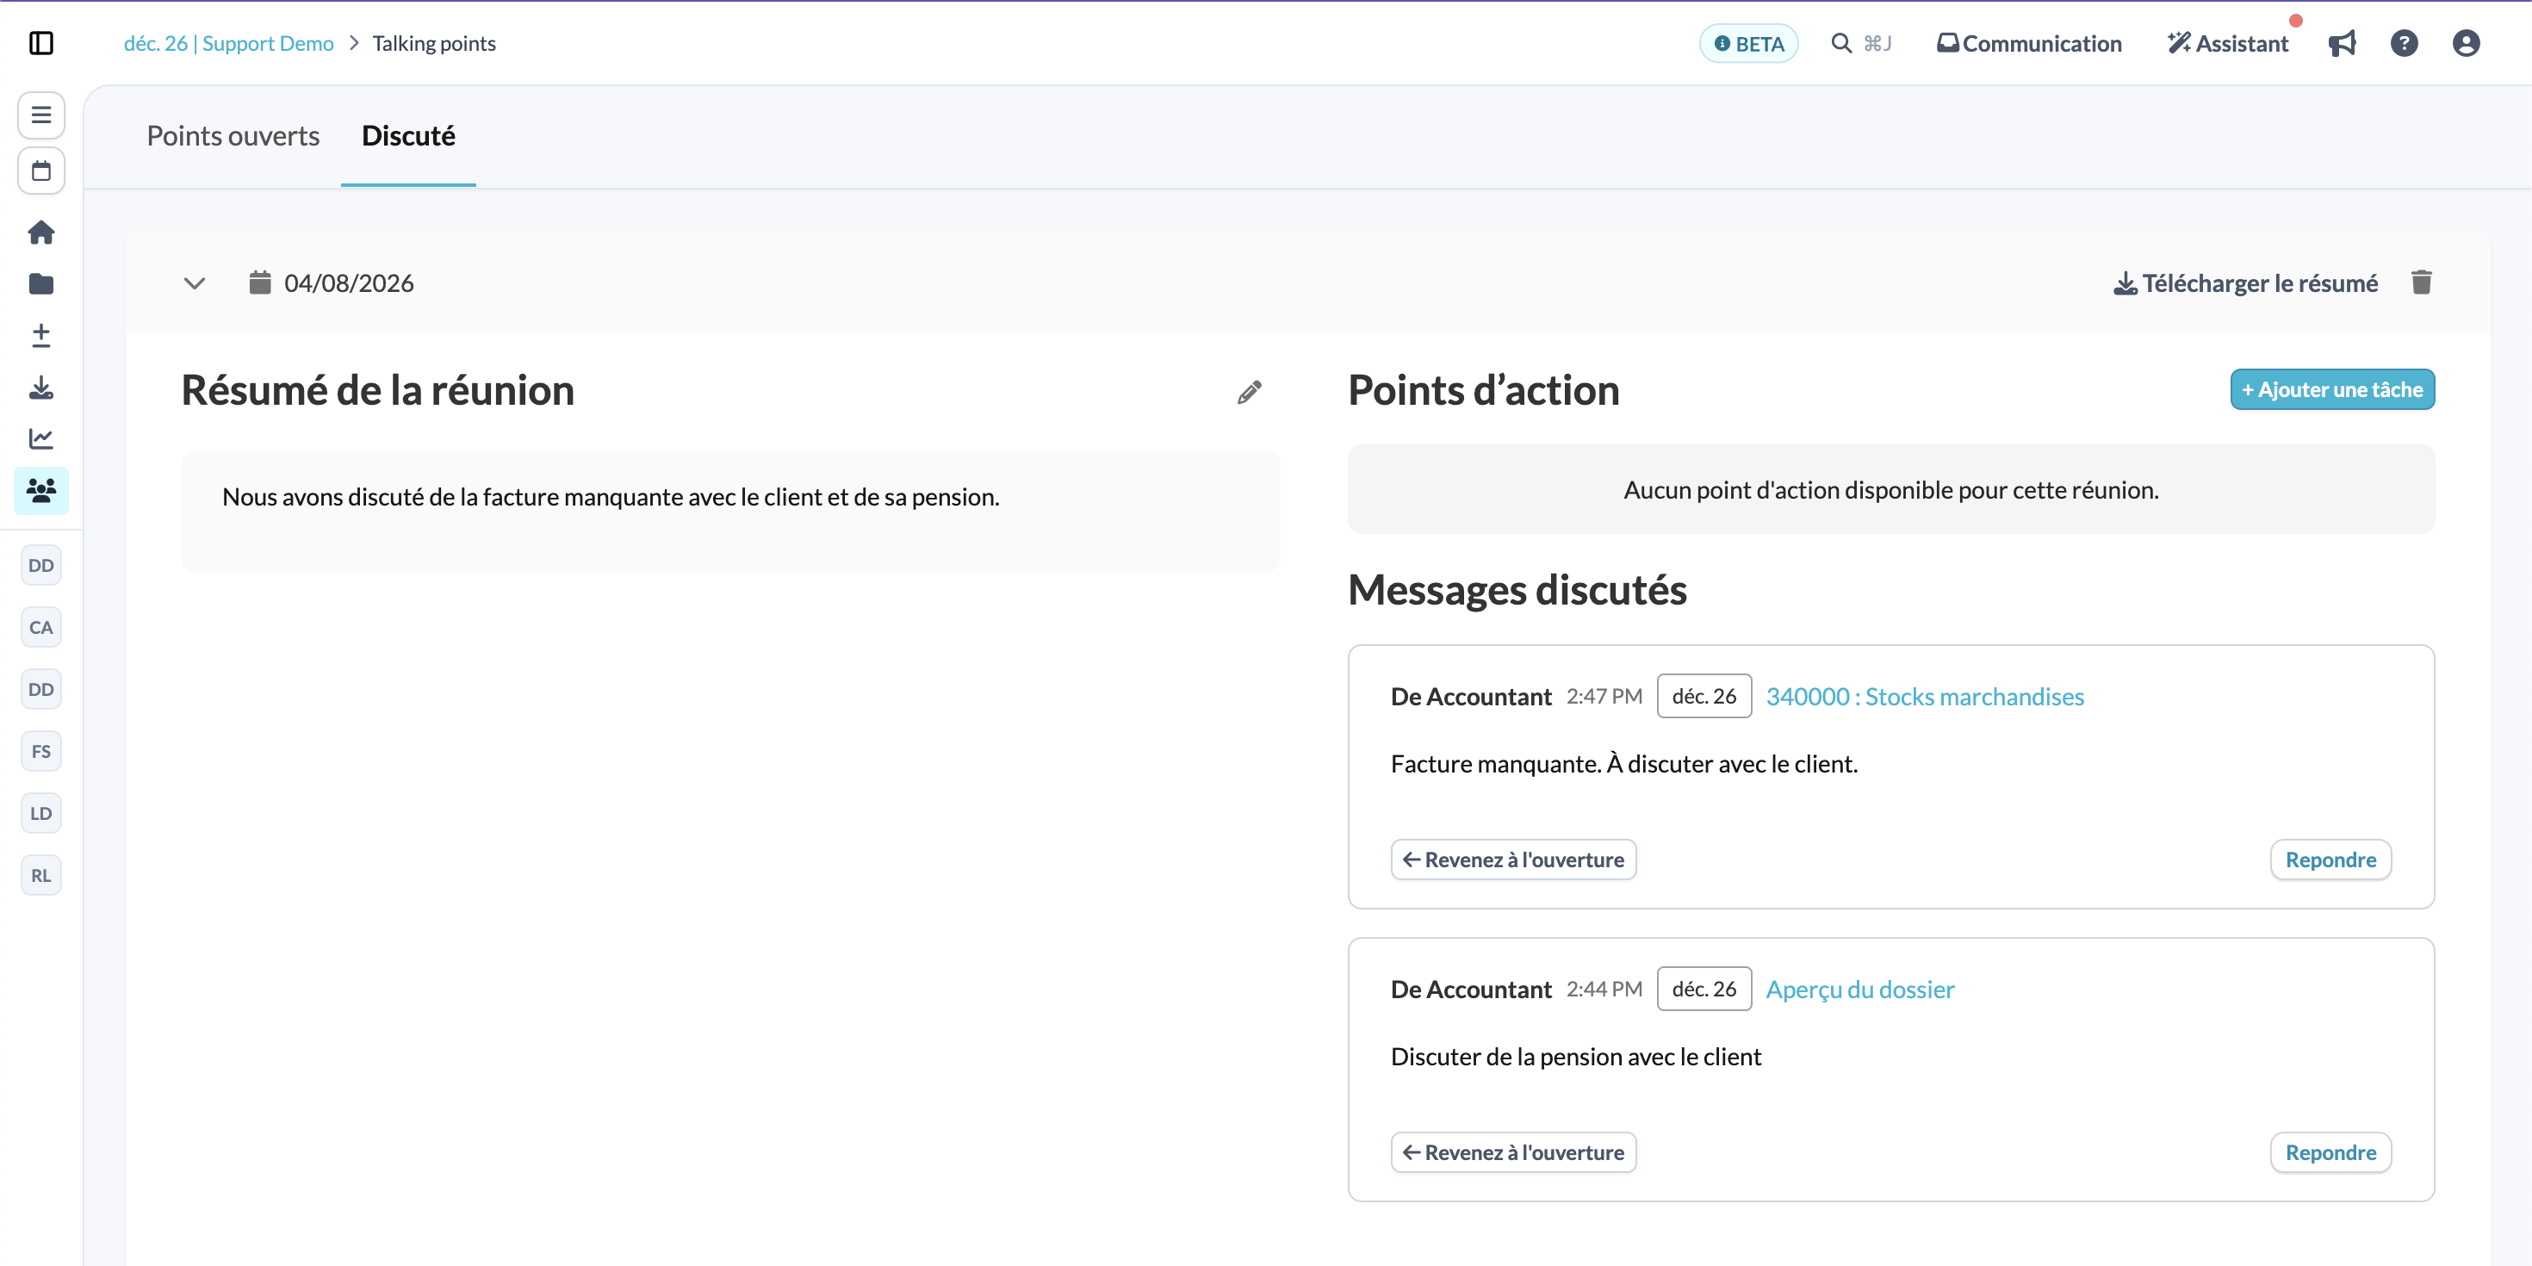Image resolution: width=2532 pixels, height=1266 pixels.
Task: Delete the meeting with trash icon
Action: pyautogui.click(x=2422, y=283)
